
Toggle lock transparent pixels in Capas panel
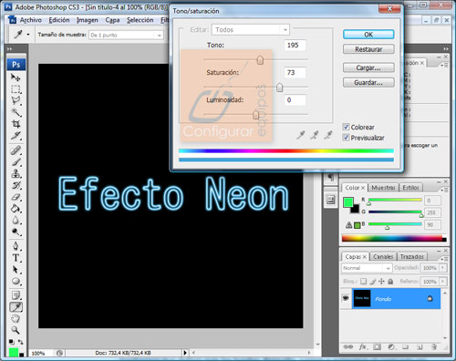coord(363,282)
